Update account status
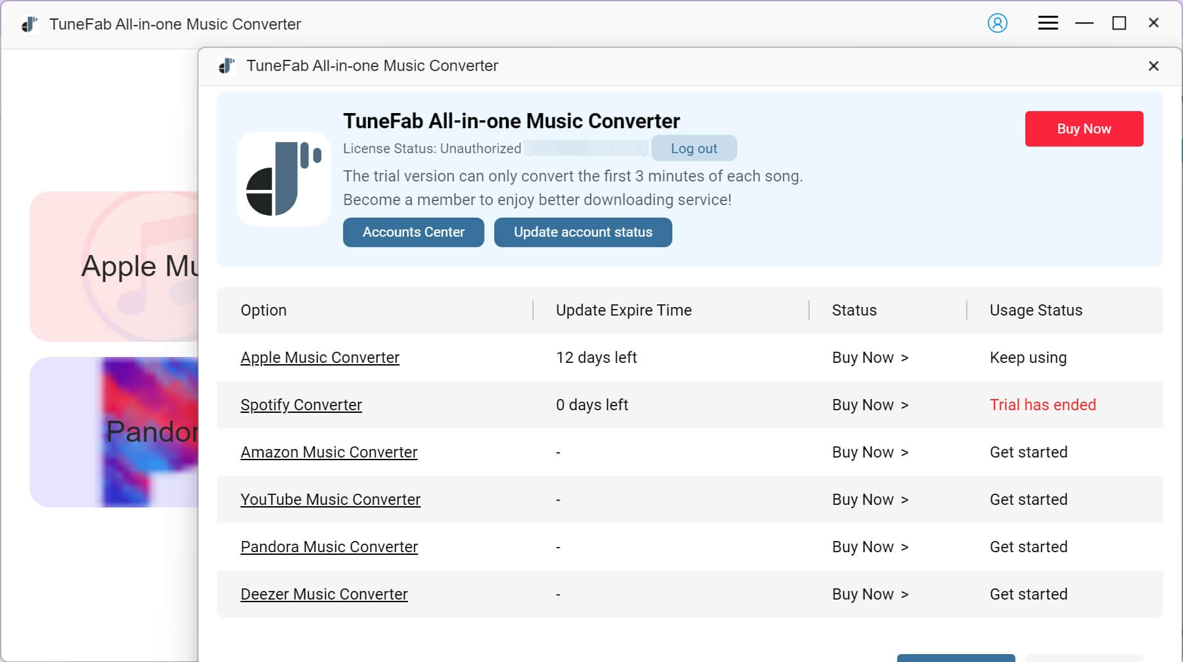Screen dimensions: 1183x662 (583, 232)
